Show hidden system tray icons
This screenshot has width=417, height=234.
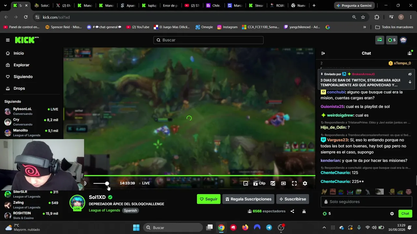click(x=324, y=227)
